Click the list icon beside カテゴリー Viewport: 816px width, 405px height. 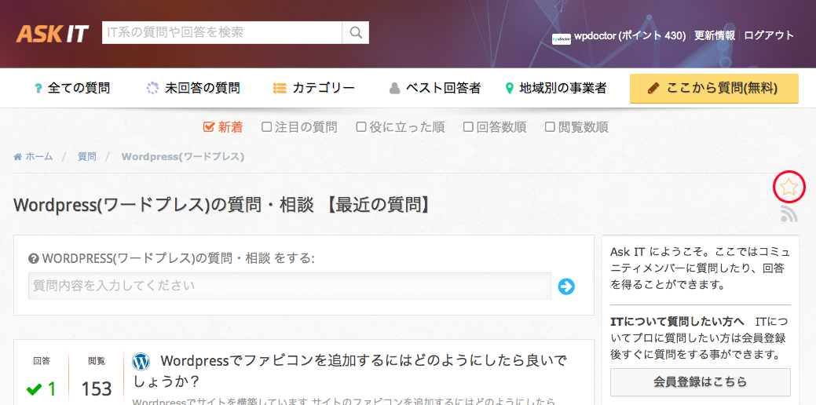pos(280,89)
